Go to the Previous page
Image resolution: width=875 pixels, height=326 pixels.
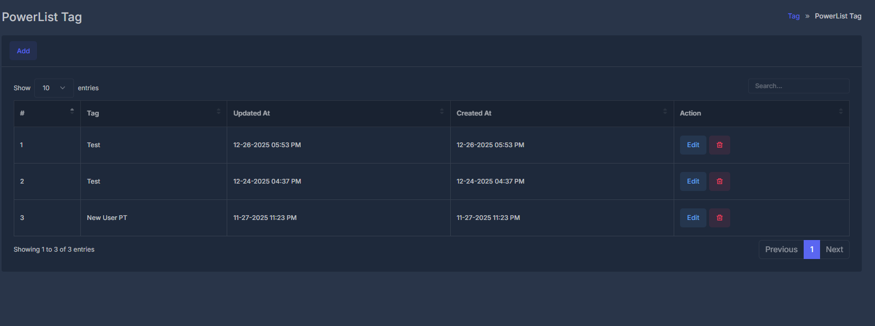coord(781,250)
